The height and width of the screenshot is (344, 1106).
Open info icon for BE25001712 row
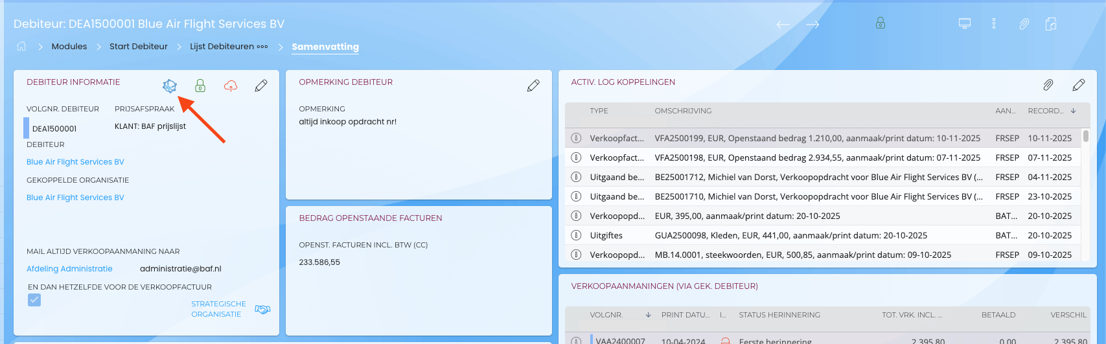pos(576,177)
